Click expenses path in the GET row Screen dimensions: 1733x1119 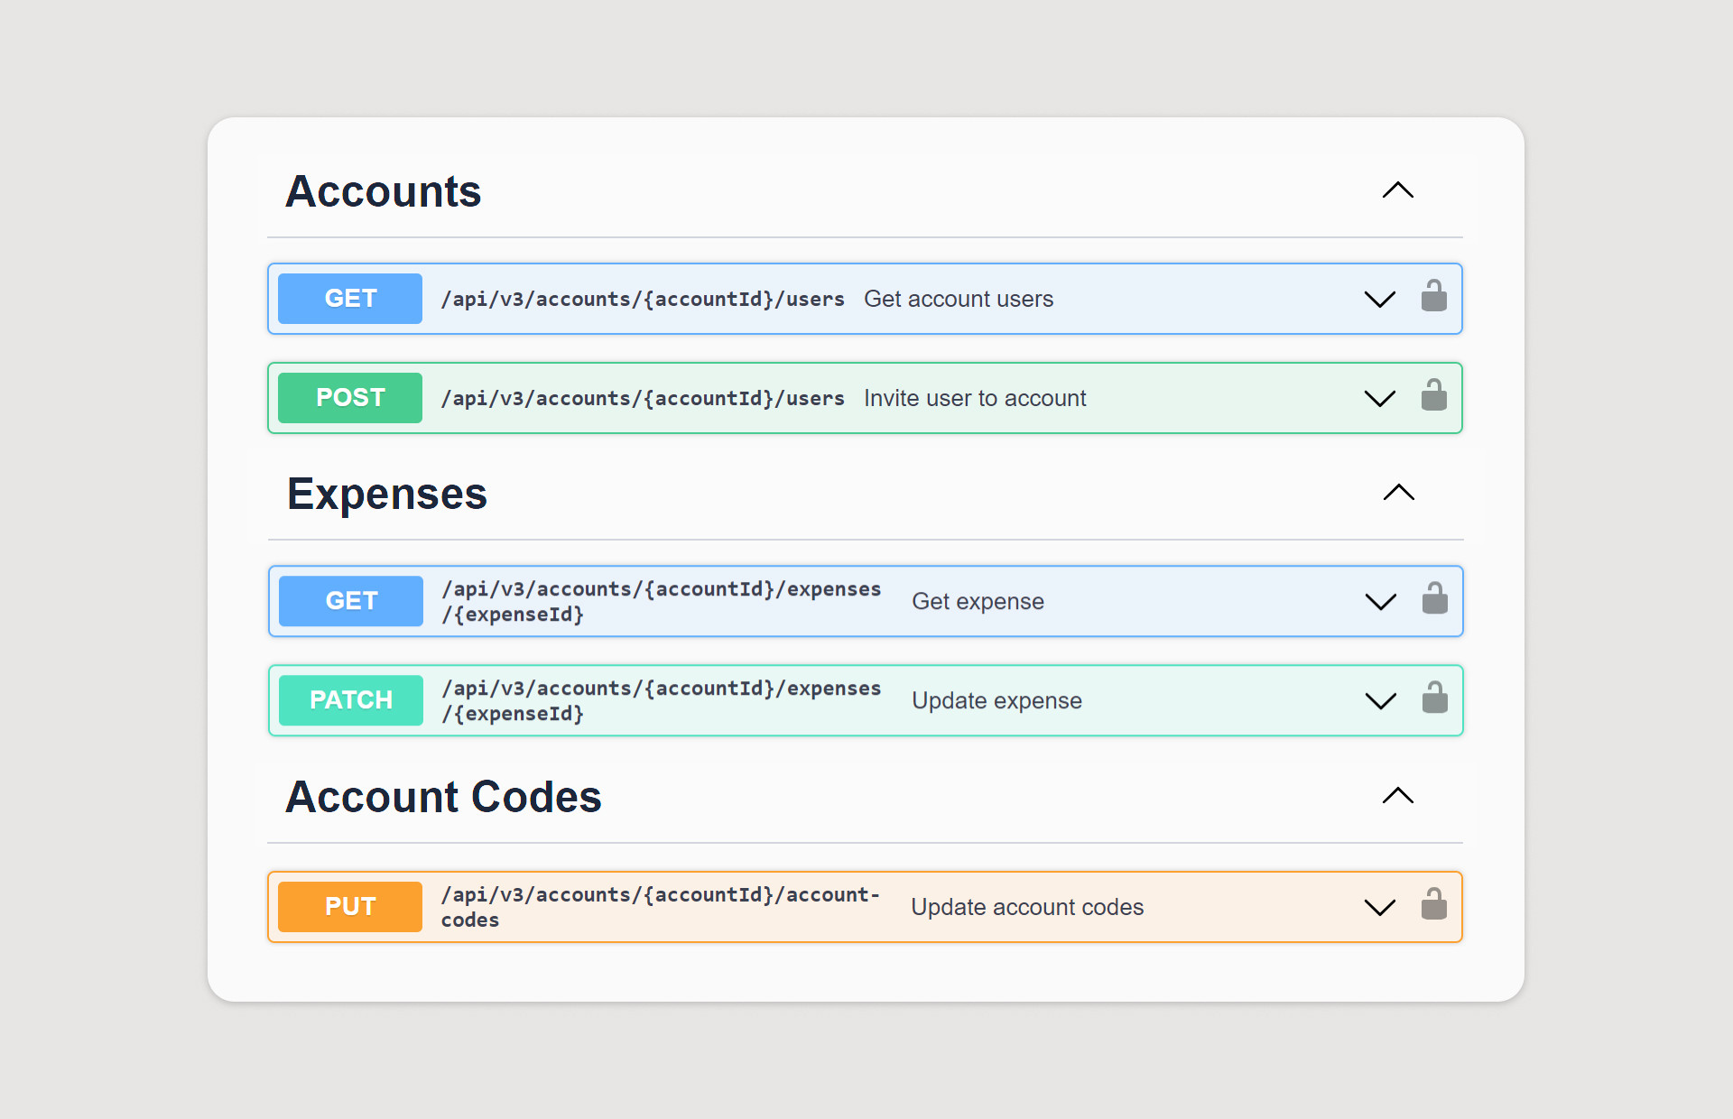coord(661,601)
